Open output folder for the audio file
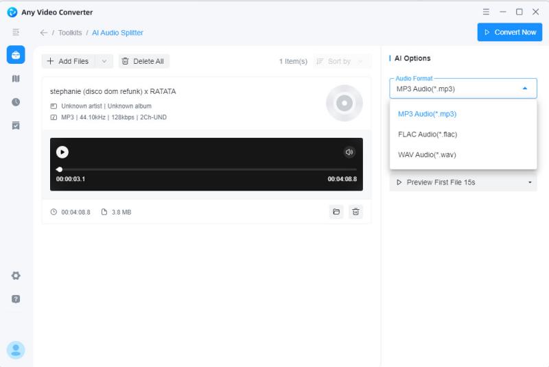The image size is (549, 367). (336, 212)
